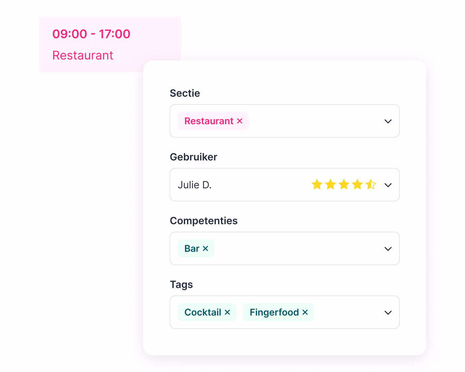This screenshot has height=372, width=465.
Task: Remove the Cocktail tag
Action: pos(227,312)
